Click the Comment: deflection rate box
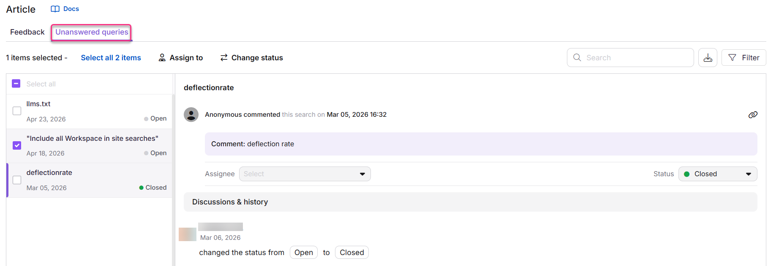Image resolution: width=768 pixels, height=266 pixels. pos(481,144)
